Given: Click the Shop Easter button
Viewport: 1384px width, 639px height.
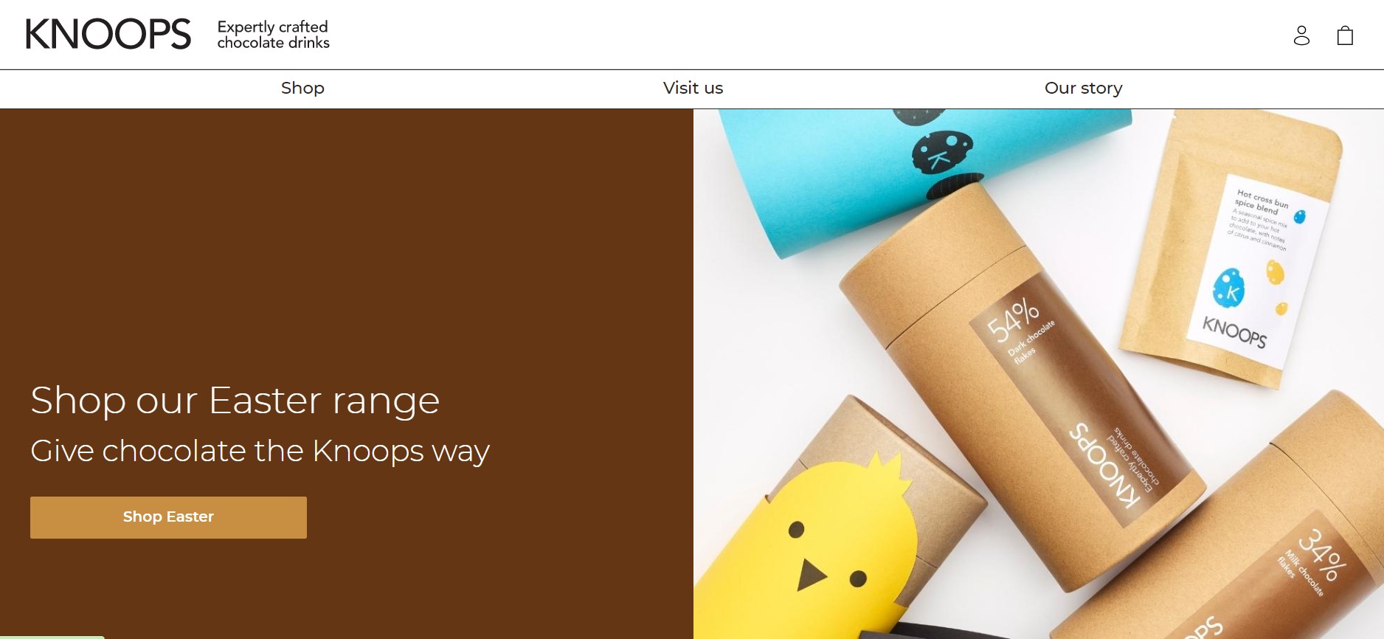Looking at the screenshot, I should [168, 517].
